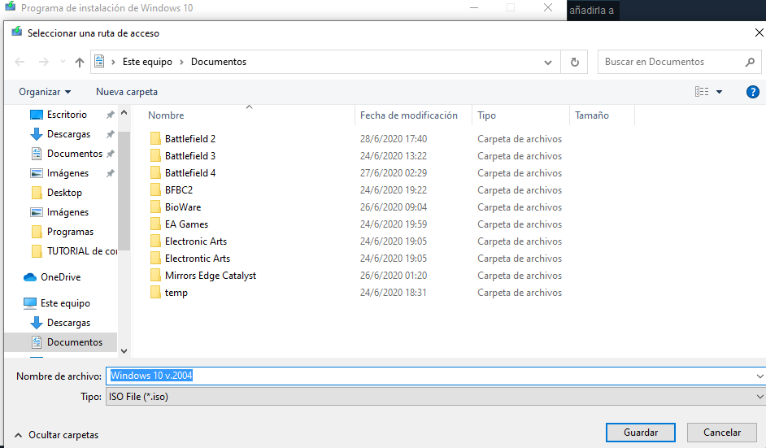Select pinned Descargas in quick access
Image resolution: width=766 pixels, height=448 pixels.
[x=68, y=134]
